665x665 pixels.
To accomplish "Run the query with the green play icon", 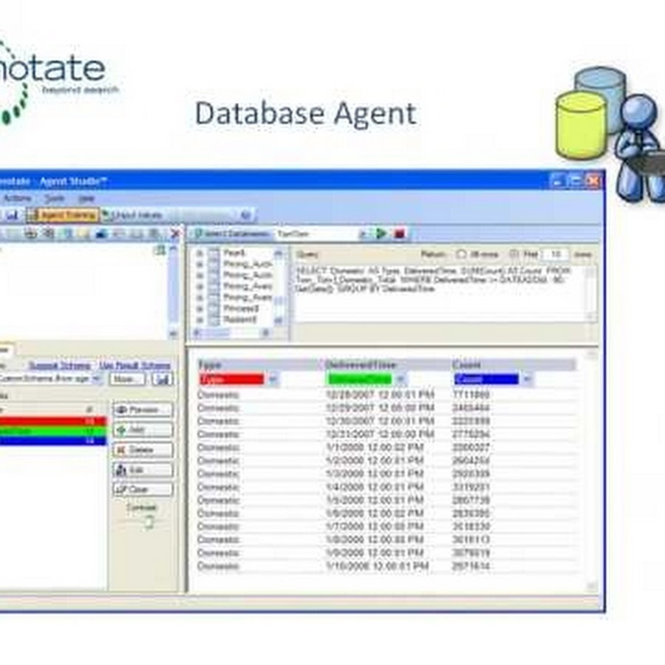I will pos(381,234).
